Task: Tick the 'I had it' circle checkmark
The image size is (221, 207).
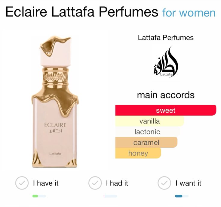Action: (95, 183)
